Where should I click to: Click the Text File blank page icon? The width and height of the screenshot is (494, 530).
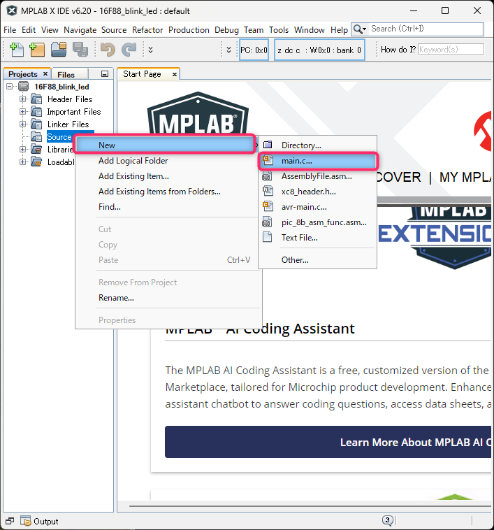pos(268,237)
